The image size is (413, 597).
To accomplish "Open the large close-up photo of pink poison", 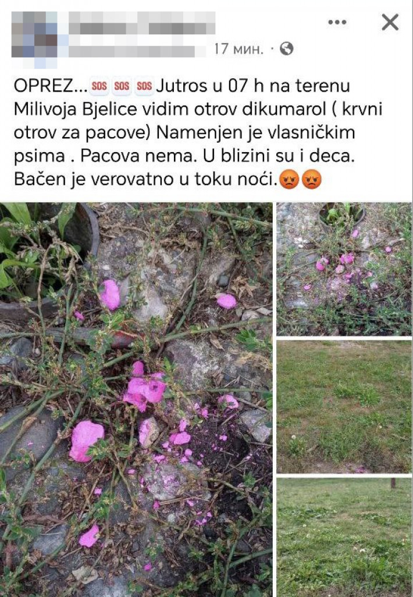I will click(x=136, y=399).
